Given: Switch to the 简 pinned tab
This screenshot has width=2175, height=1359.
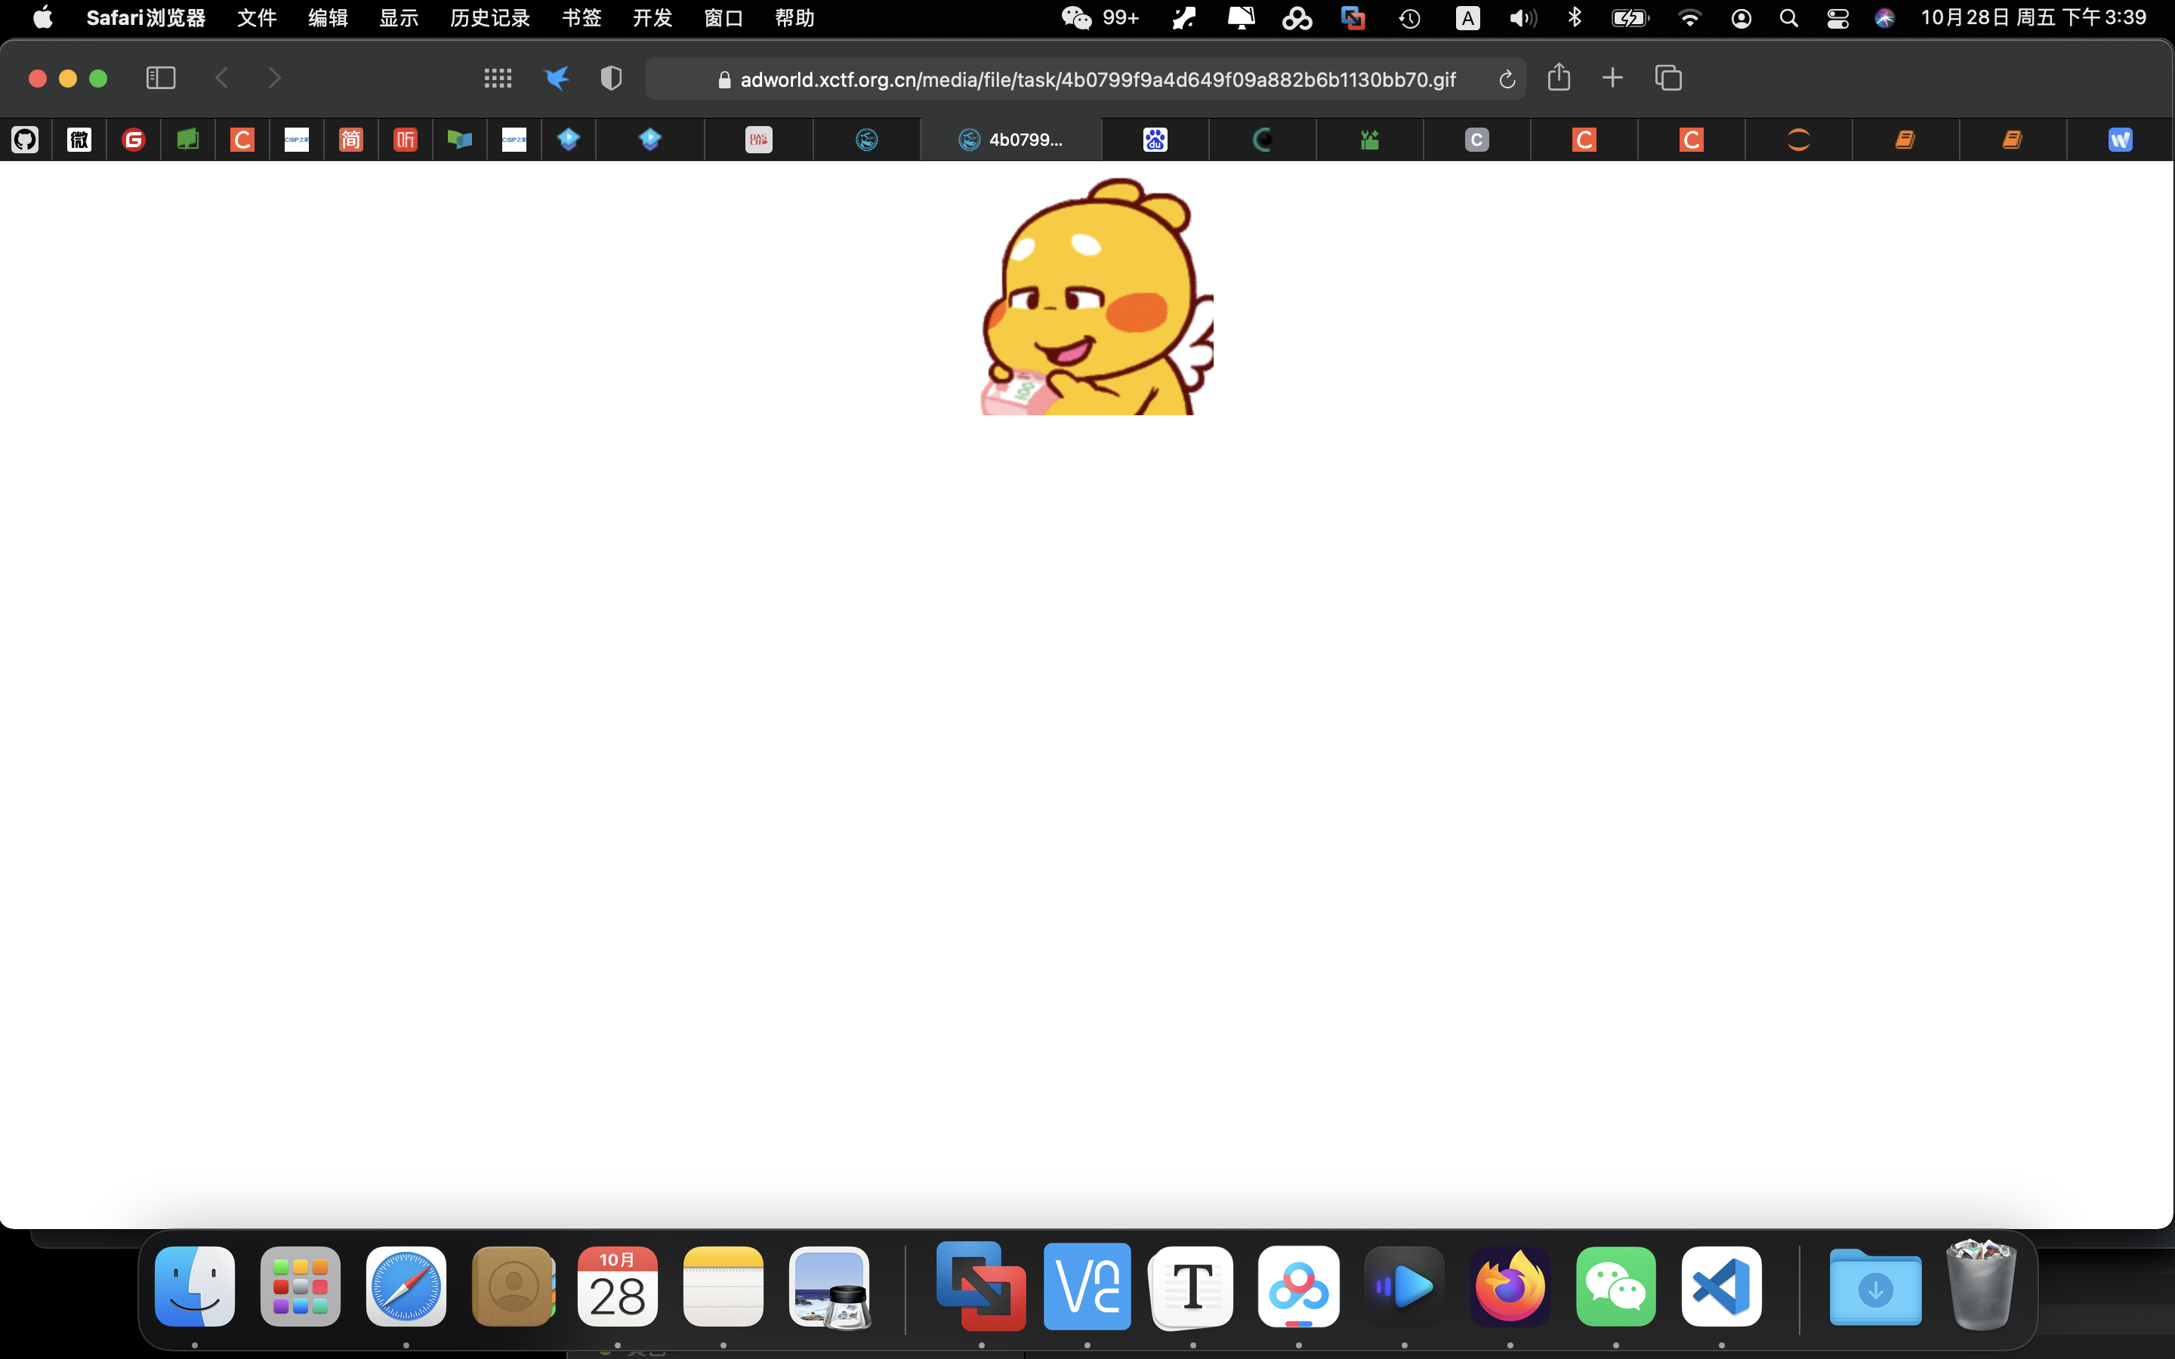Looking at the screenshot, I should coord(350,140).
